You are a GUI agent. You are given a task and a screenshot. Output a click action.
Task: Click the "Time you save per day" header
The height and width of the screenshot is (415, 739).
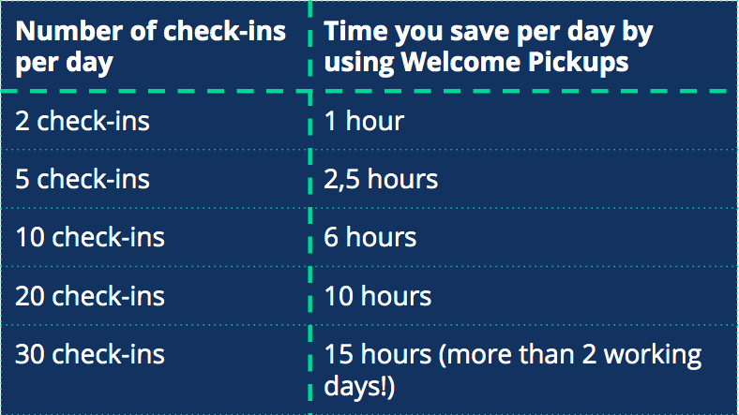[x=488, y=46]
